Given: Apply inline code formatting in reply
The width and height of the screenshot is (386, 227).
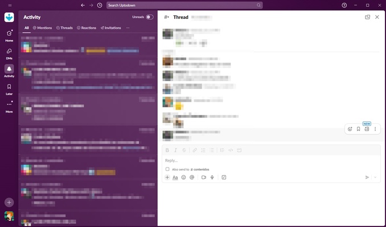Looking at the screenshot, I should tap(231, 150).
